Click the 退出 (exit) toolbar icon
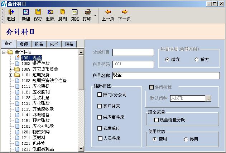 click(11, 12)
